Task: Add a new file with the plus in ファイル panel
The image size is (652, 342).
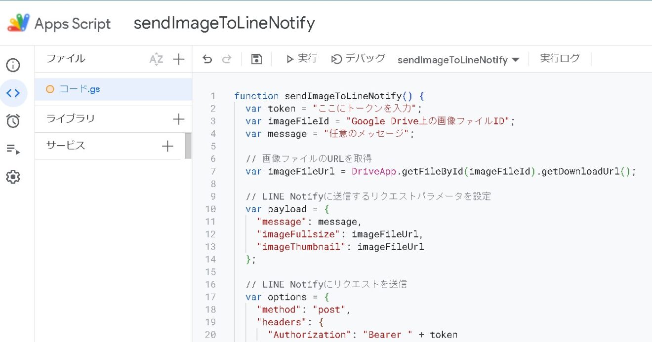Action: point(178,59)
